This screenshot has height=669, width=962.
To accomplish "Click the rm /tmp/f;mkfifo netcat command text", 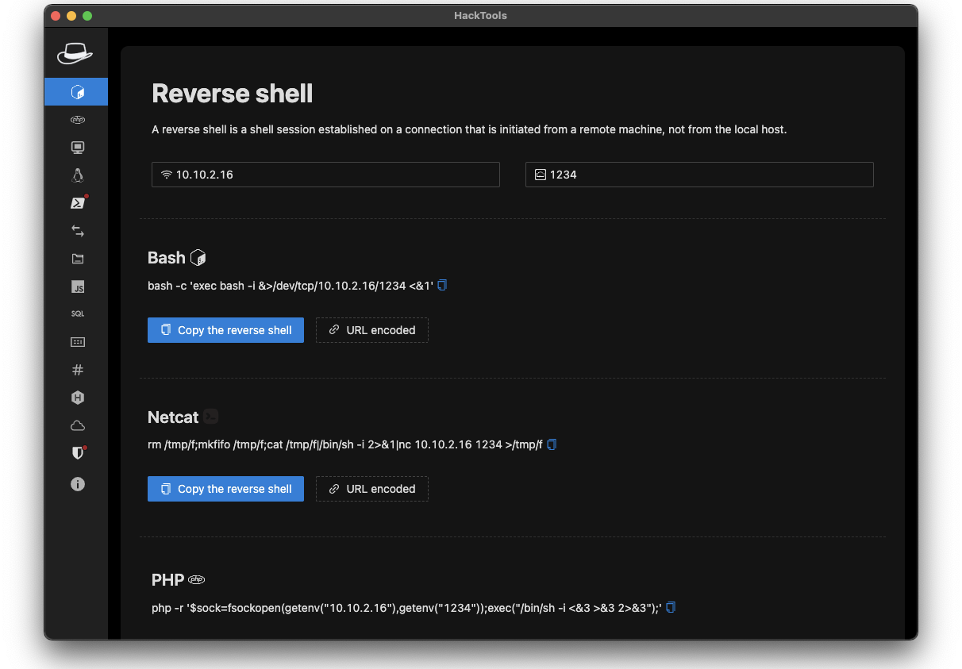I will pos(345,444).
